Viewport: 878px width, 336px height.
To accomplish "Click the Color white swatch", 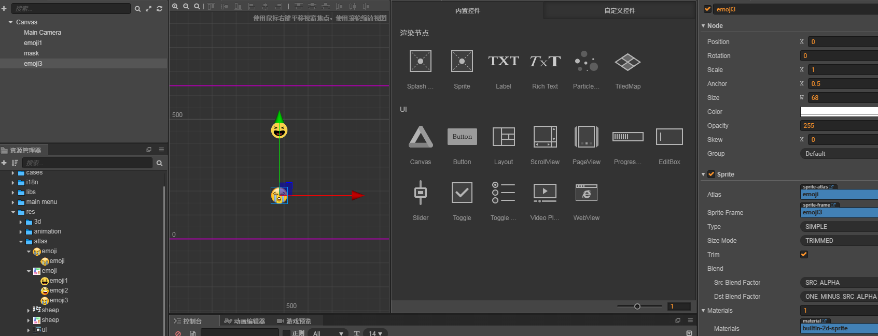I will pyautogui.click(x=839, y=112).
